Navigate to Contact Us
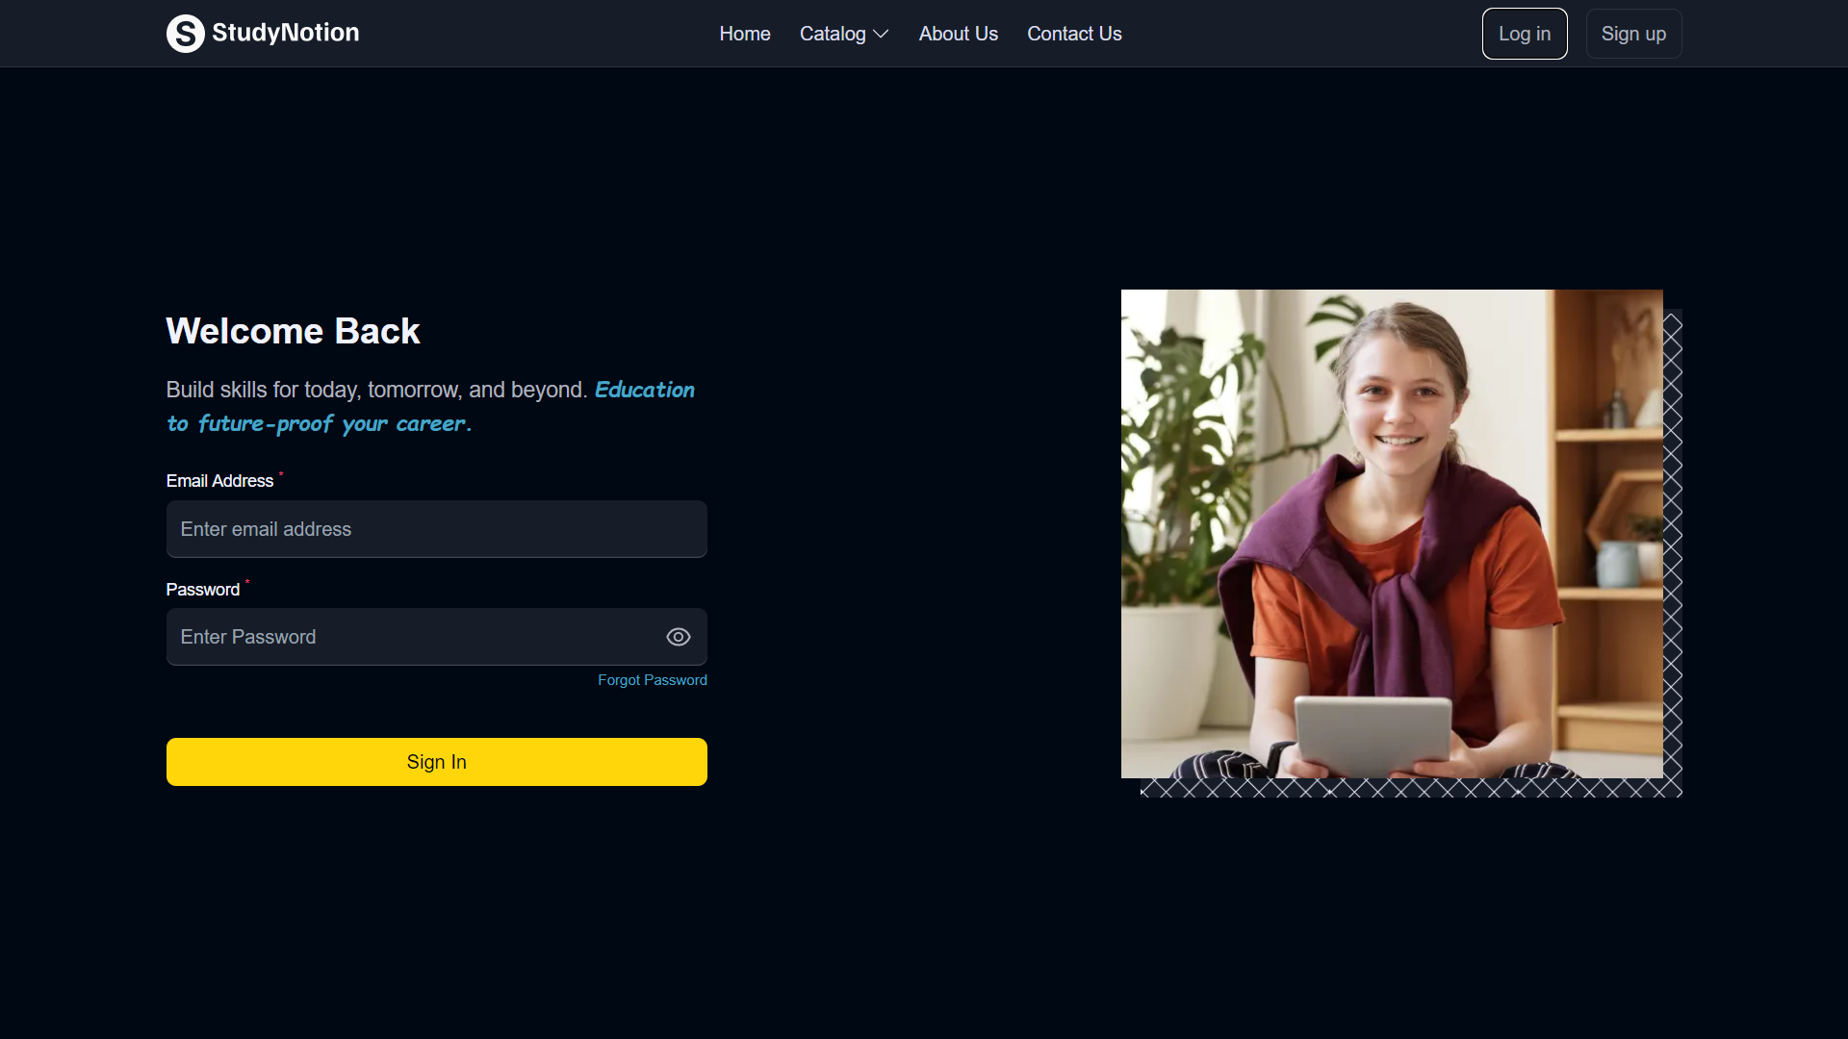Screen dimensions: 1848x1039 [x=1074, y=33]
